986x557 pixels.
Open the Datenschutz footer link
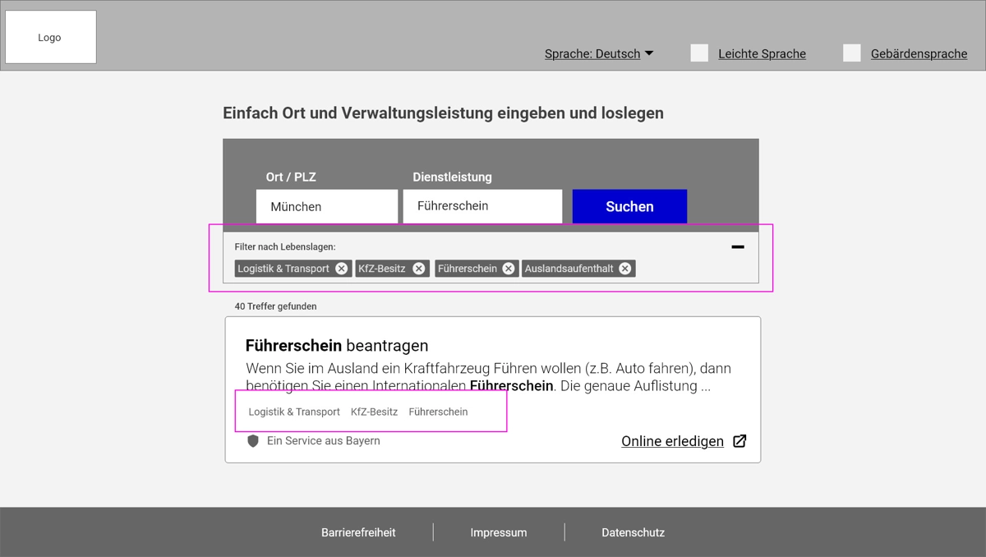633,532
